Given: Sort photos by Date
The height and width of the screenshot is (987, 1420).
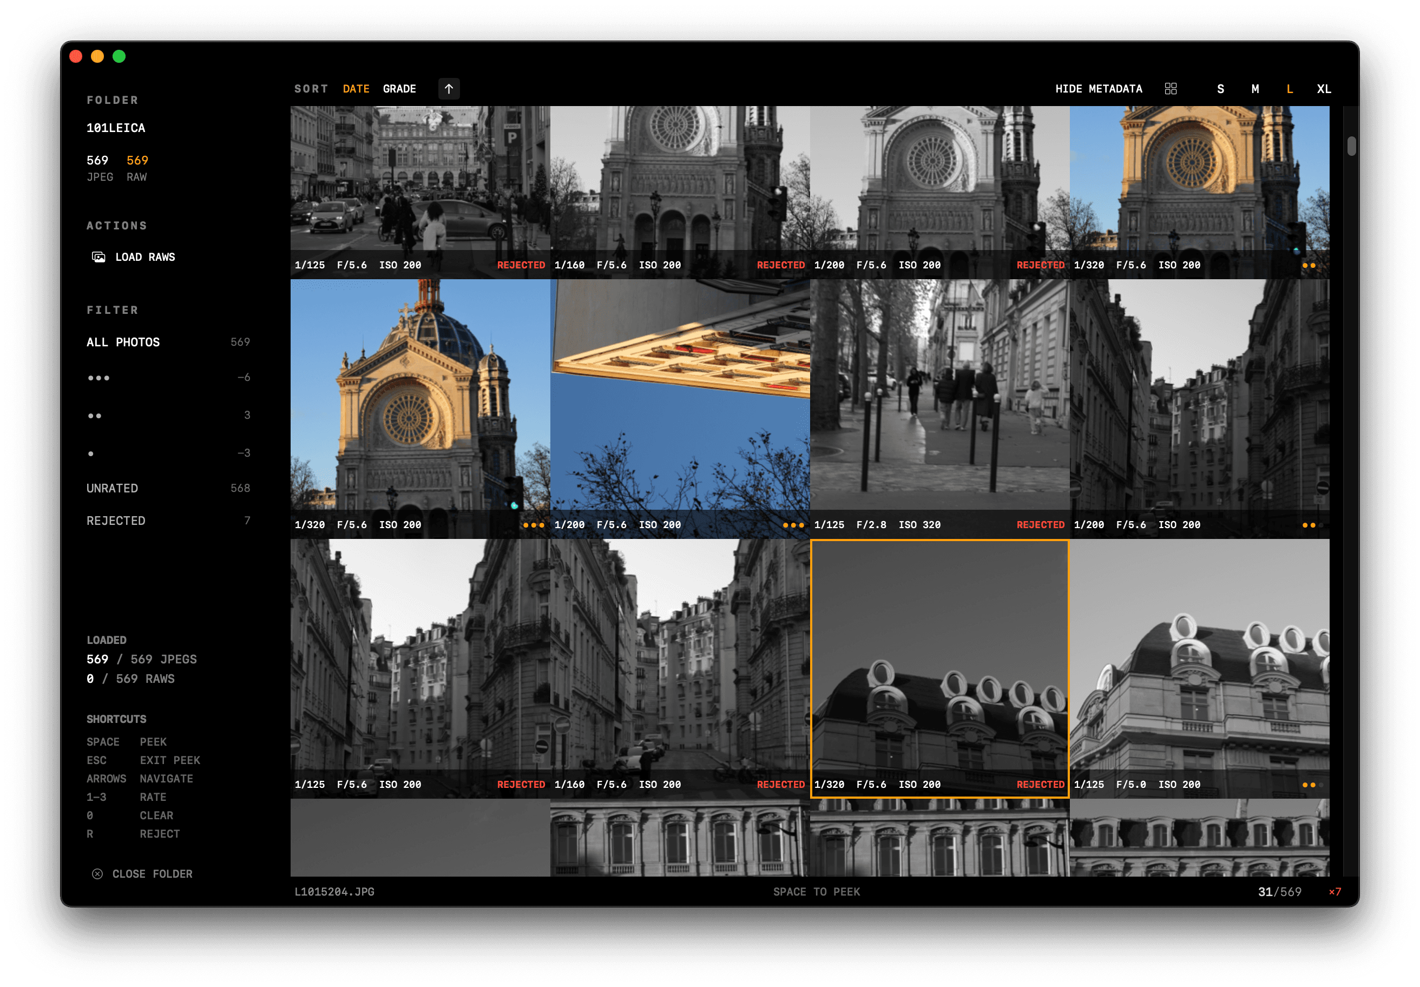Looking at the screenshot, I should click(x=356, y=89).
